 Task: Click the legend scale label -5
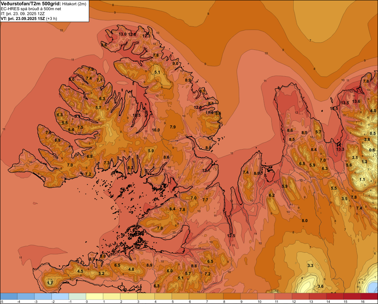coord(2,302)
